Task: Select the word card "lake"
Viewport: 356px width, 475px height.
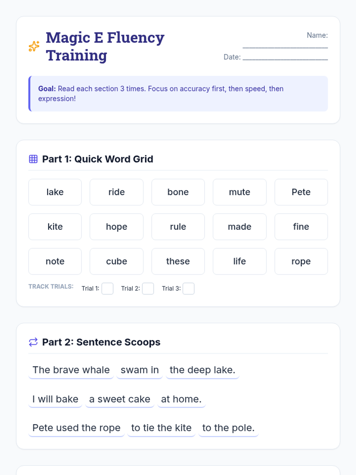Action: tap(55, 192)
